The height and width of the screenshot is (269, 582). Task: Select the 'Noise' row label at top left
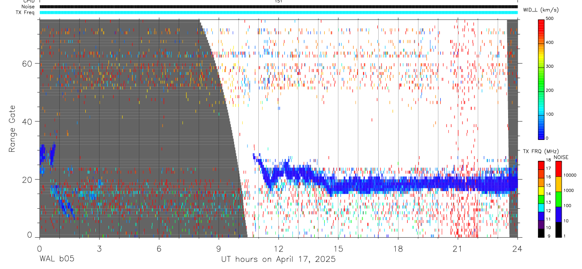pyautogui.click(x=27, y=7)
